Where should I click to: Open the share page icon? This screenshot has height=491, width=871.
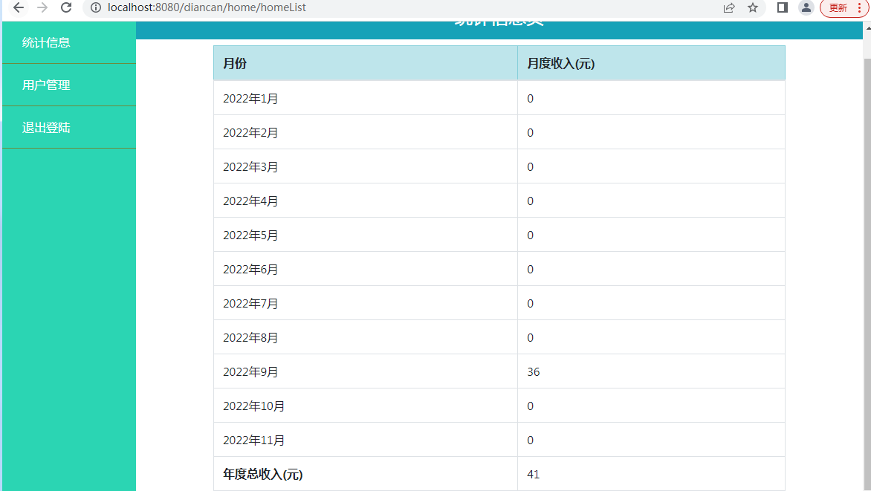729,7
